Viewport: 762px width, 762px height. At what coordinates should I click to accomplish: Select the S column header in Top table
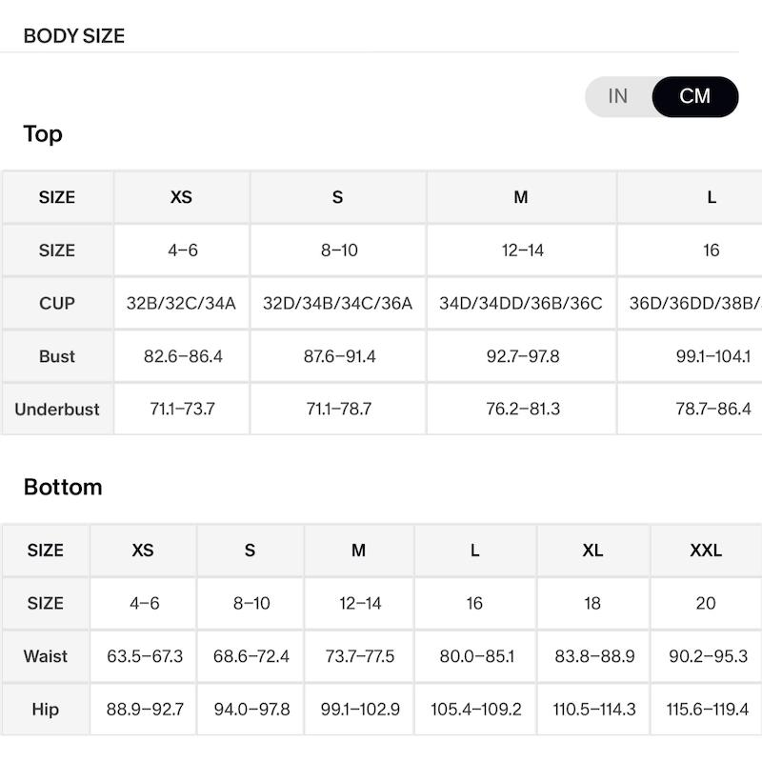point(338,197)
